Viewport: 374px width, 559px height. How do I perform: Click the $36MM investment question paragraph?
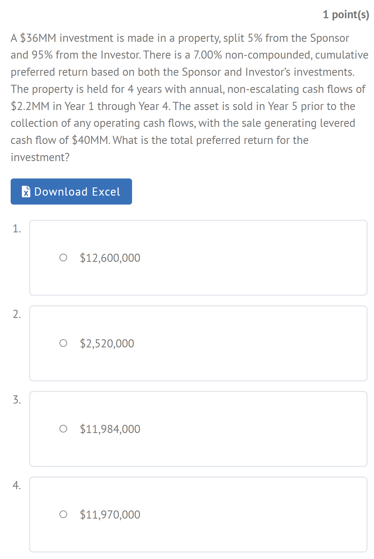pyautogui.click(x=189, y=98)
